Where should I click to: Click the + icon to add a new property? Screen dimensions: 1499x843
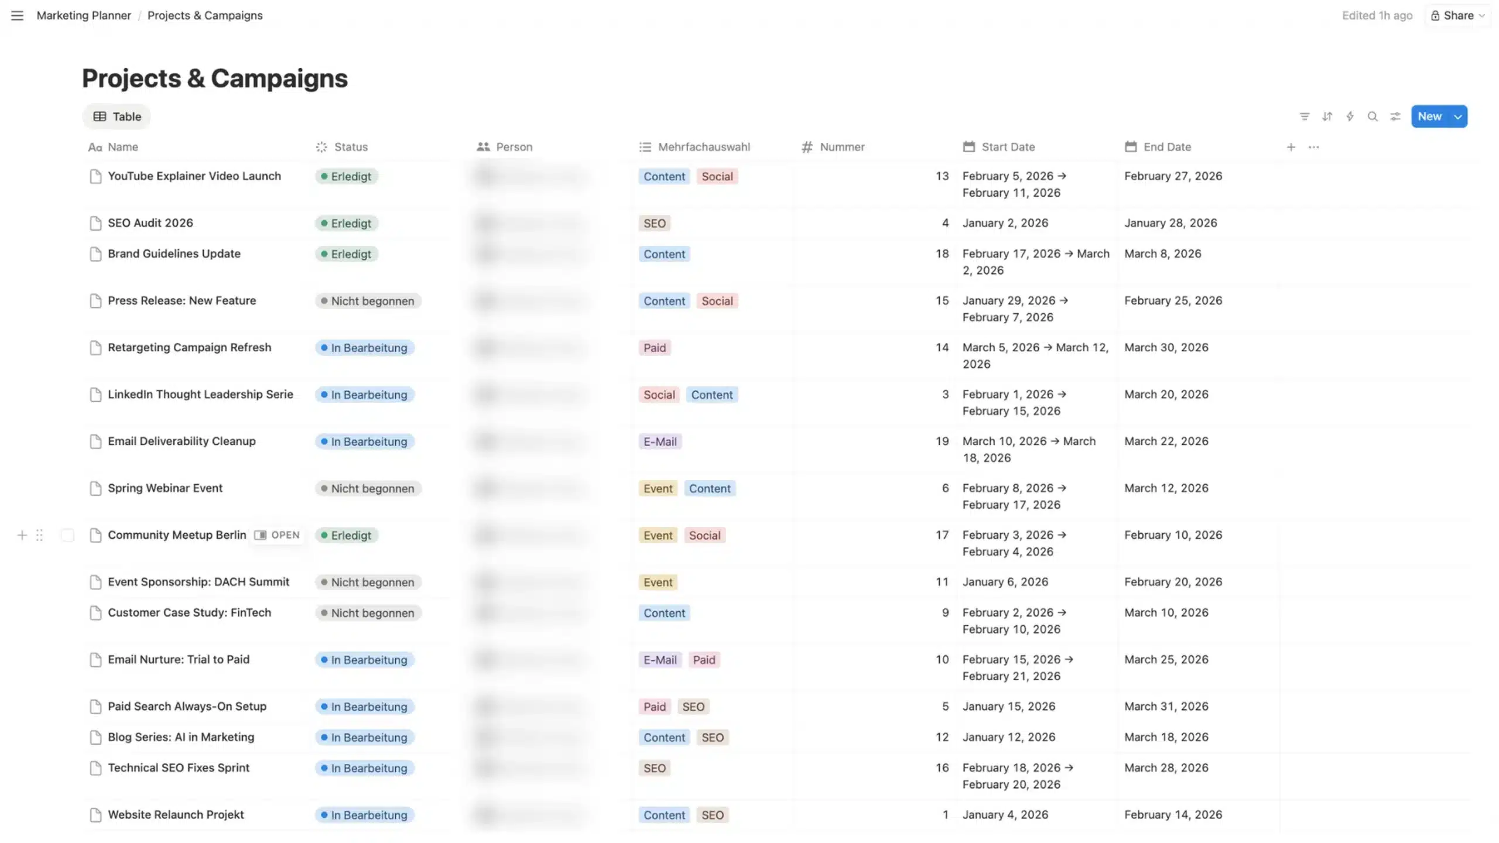[x=1291, y=147]
